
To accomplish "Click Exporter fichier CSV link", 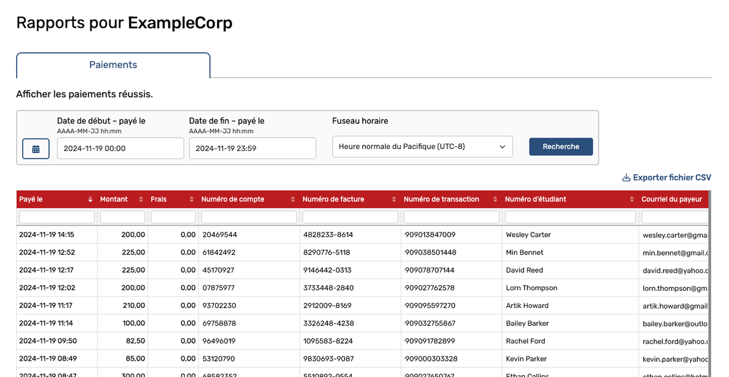I will click(x=672, y=177).
